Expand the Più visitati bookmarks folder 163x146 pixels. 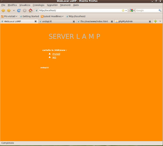click(9, 16)
